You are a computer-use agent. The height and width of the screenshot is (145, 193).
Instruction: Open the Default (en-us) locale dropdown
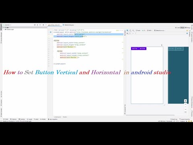pos(159,31)
